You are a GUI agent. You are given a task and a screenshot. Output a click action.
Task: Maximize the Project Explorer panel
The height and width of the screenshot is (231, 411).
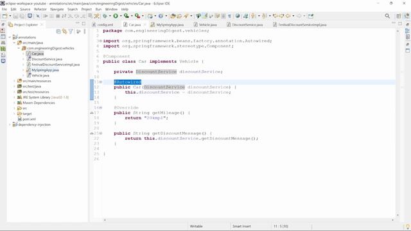[83, 24]
